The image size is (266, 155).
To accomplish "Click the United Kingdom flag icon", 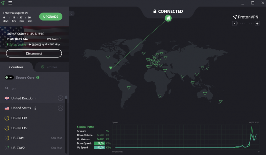I will click(7, 98).
